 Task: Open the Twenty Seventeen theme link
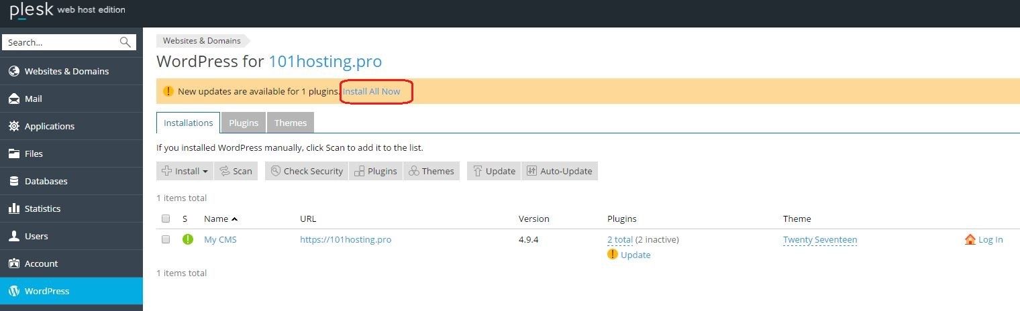(820, 239)
